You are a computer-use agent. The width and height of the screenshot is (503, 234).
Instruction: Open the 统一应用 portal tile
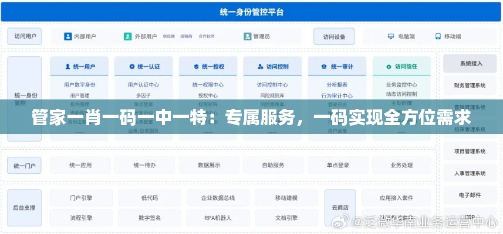[x=80, y=166]
